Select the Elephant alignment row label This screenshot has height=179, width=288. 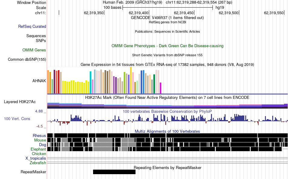(39, 149)
